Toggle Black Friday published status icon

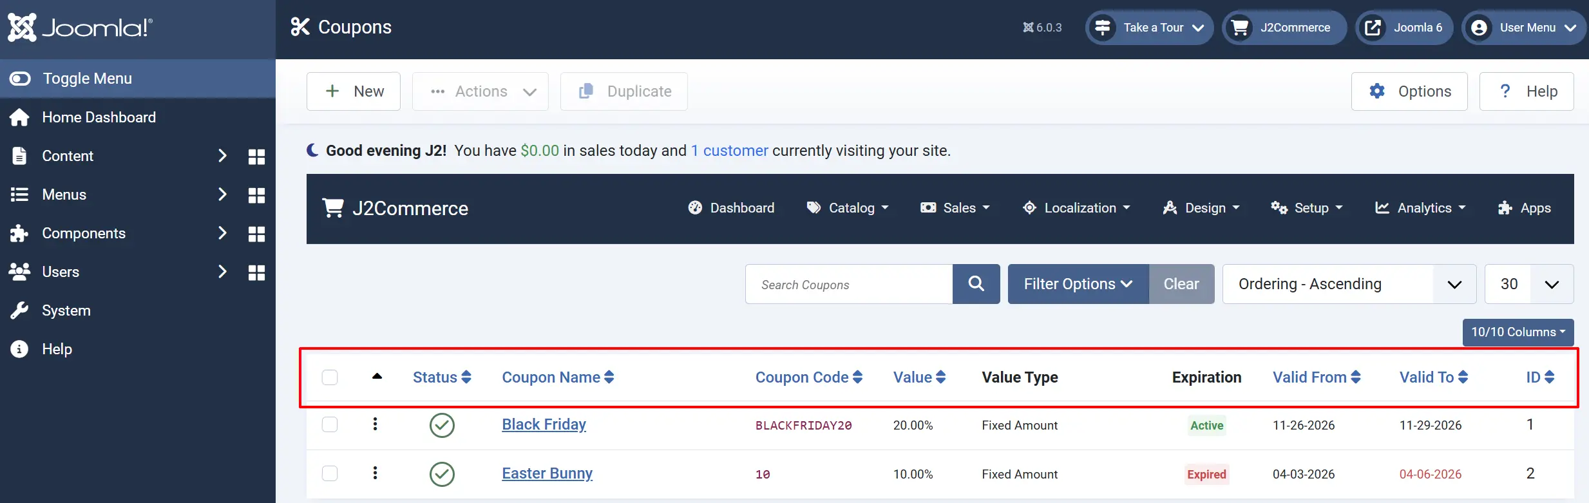[x=442, y=425]
